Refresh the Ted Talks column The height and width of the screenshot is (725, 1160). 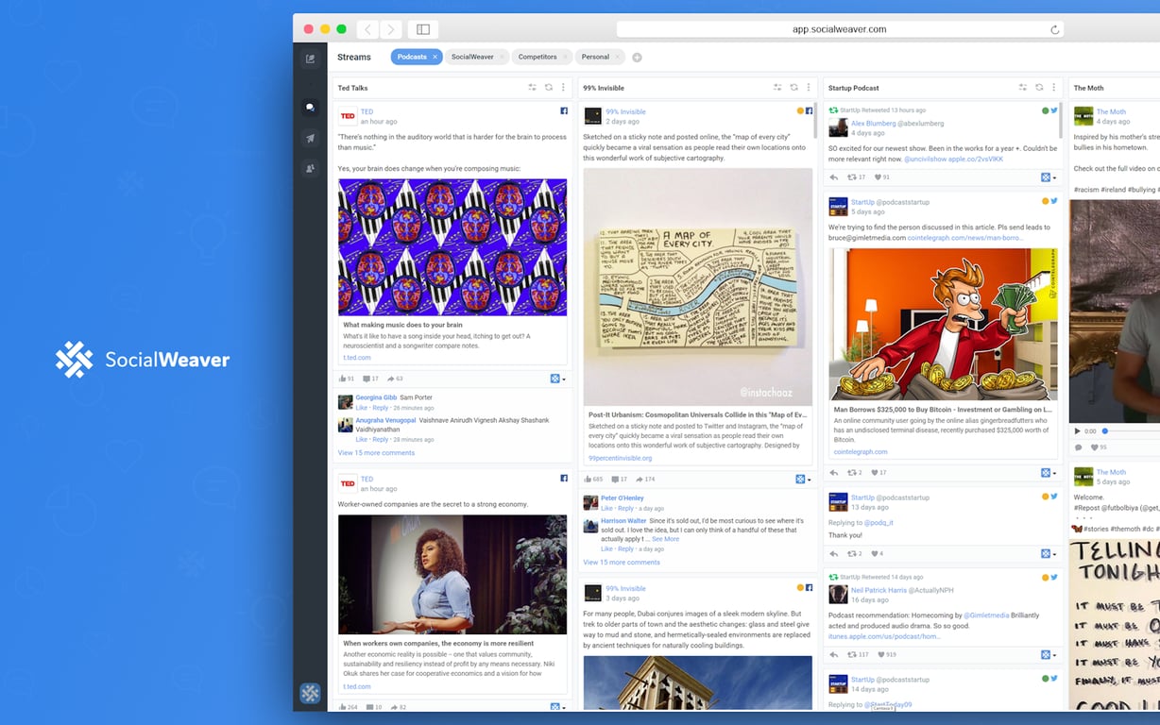click(548, 87)
